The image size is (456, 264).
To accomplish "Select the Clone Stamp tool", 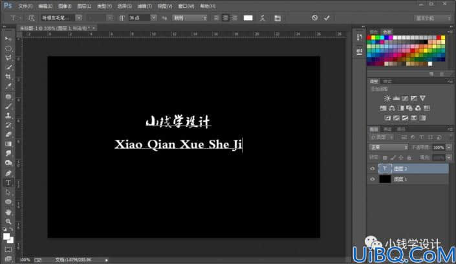I will click(8, 115).
